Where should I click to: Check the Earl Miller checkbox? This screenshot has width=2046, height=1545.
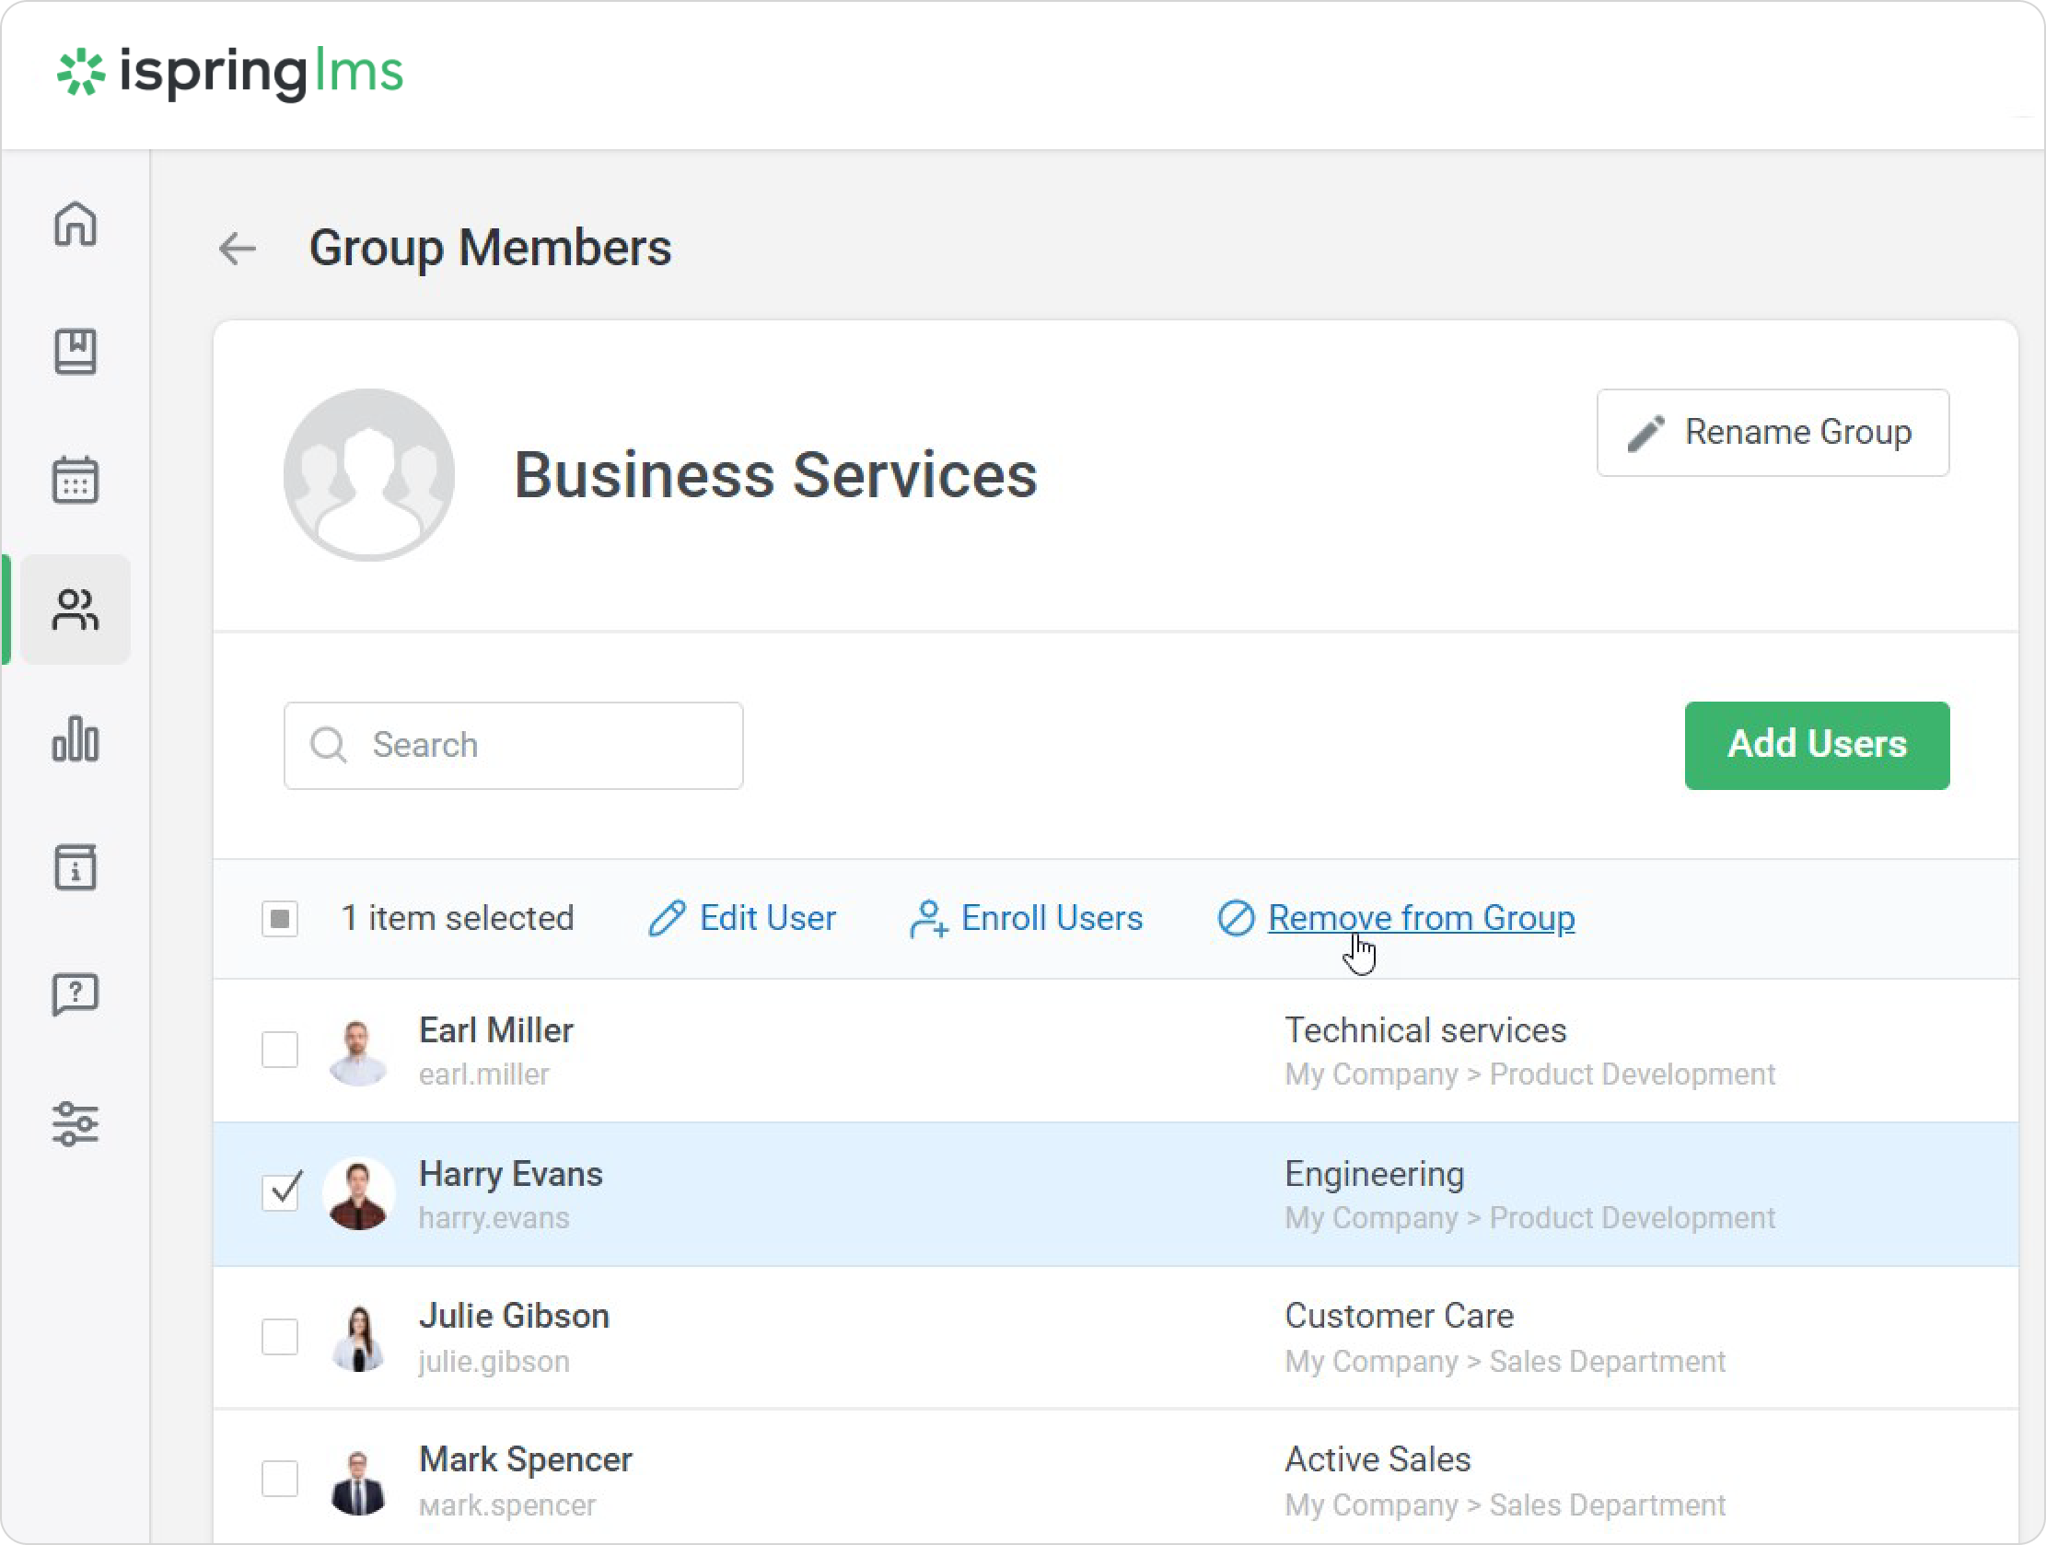click(x=279, y=1050)
